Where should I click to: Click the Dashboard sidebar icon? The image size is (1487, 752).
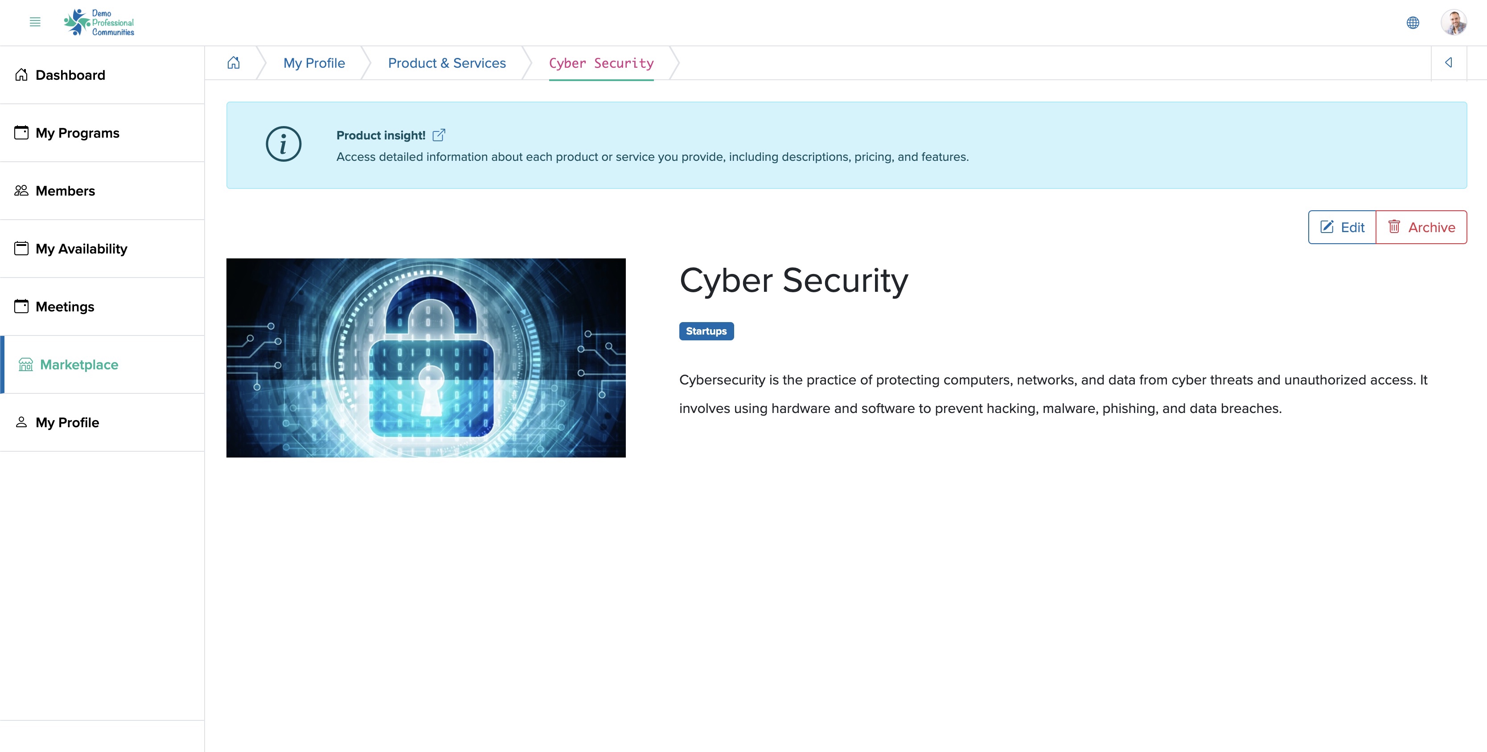coord(21,74)
